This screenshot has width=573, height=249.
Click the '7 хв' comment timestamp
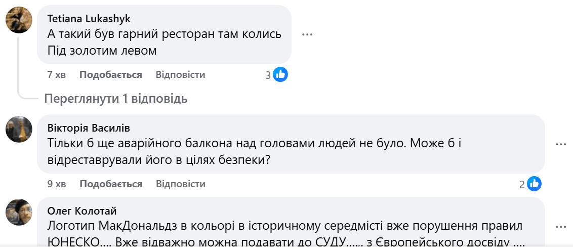tap(56, 75)
